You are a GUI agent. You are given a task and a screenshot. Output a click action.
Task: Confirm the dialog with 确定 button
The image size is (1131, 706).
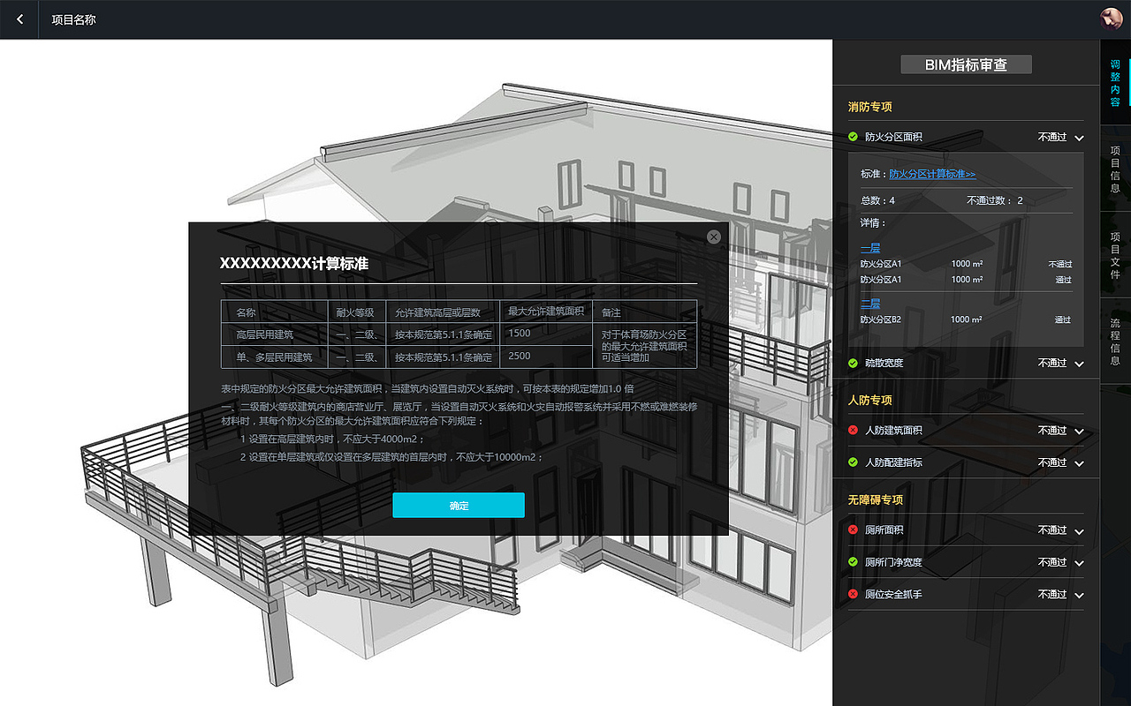pyautogui.click(x=459, y=506)
